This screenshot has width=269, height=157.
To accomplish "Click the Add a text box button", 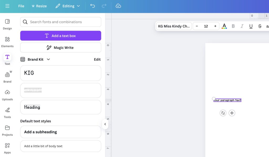I will pos(61,36).
